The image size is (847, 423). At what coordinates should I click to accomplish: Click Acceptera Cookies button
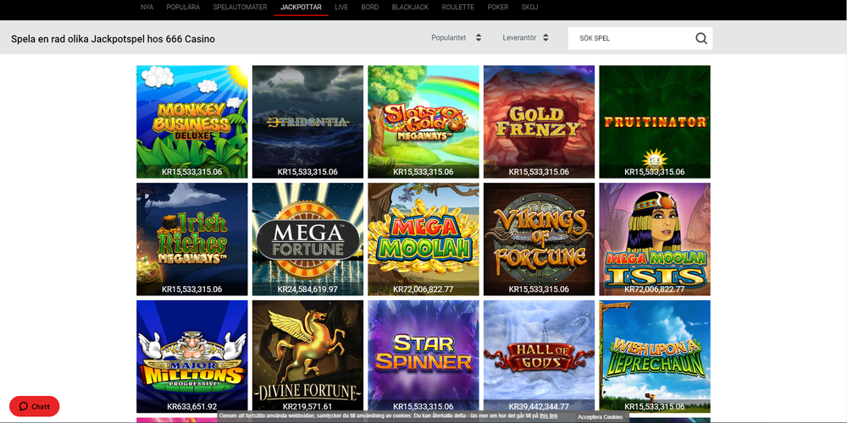tap(601, 417)
